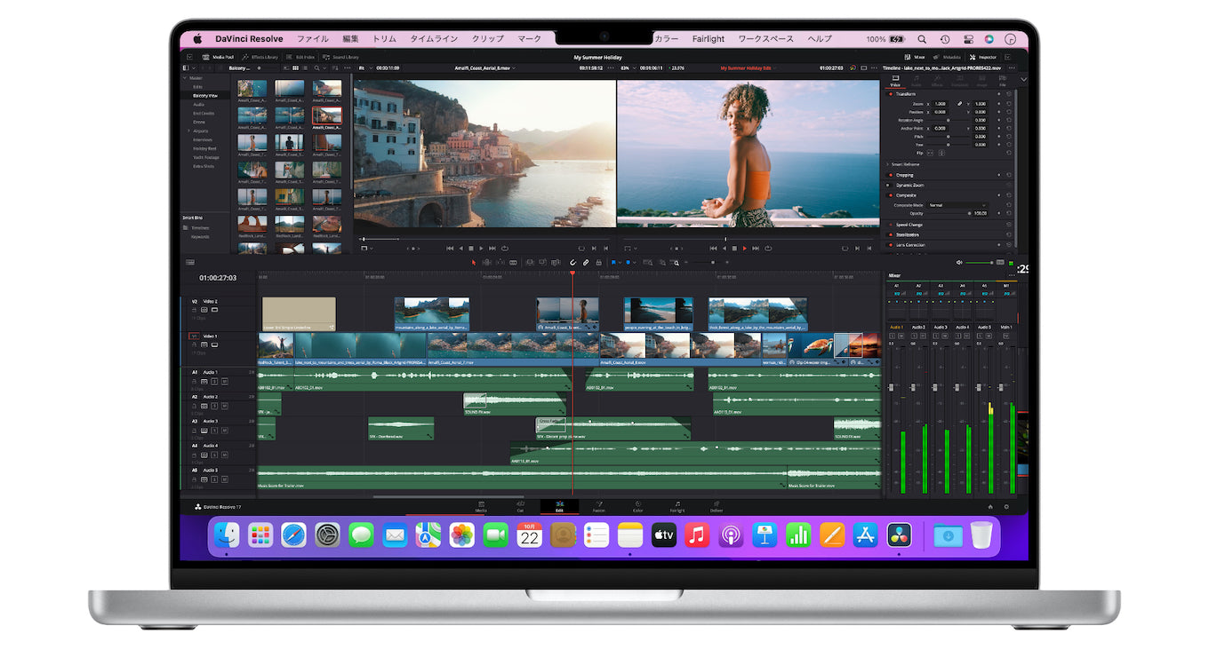Image resolution: width=1209 pixels, height=665 pixels.
Task: Click the Opacity slider in Inspector
Action: point(947,214)
